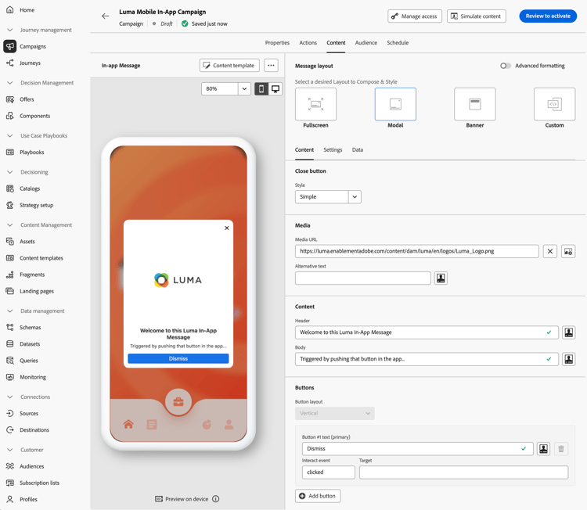
Task: Delete Button #1 with the trash icon
Action: (561, 448)
